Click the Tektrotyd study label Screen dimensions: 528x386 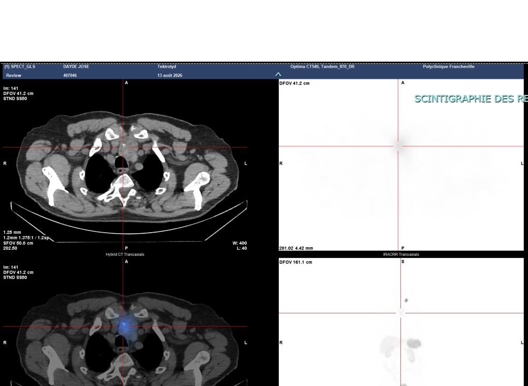point(167,66)
